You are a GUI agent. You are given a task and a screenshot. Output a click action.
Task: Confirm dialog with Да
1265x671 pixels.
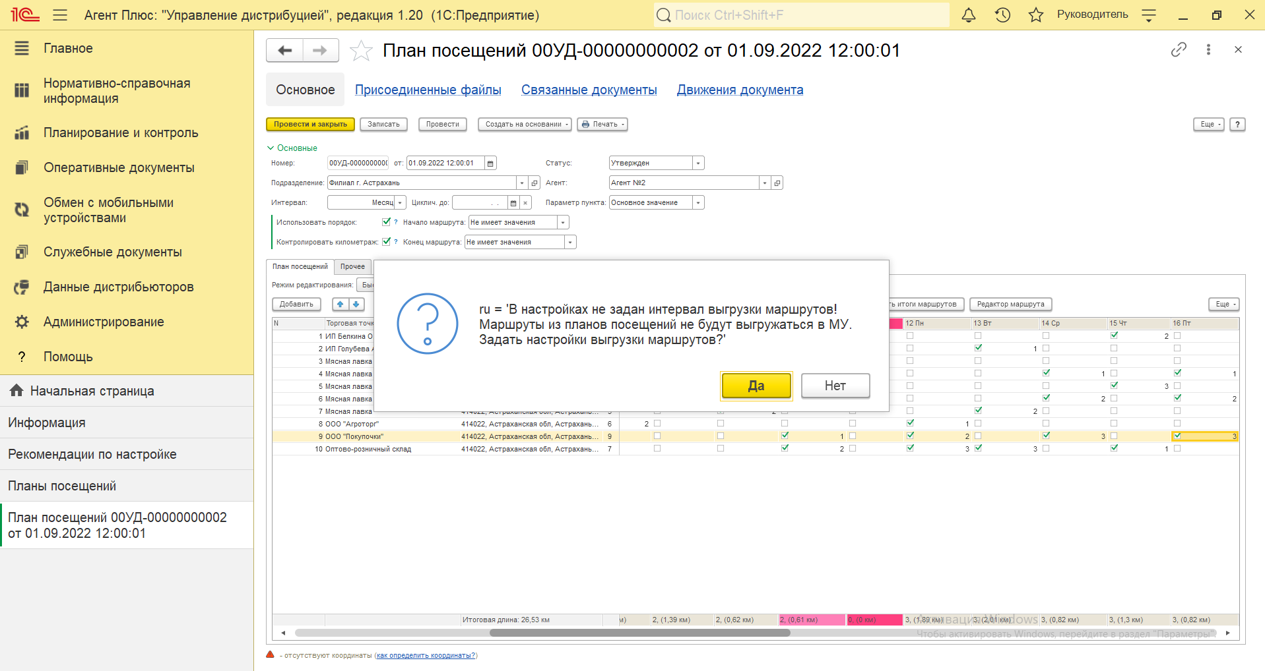(x=756, y=386)
